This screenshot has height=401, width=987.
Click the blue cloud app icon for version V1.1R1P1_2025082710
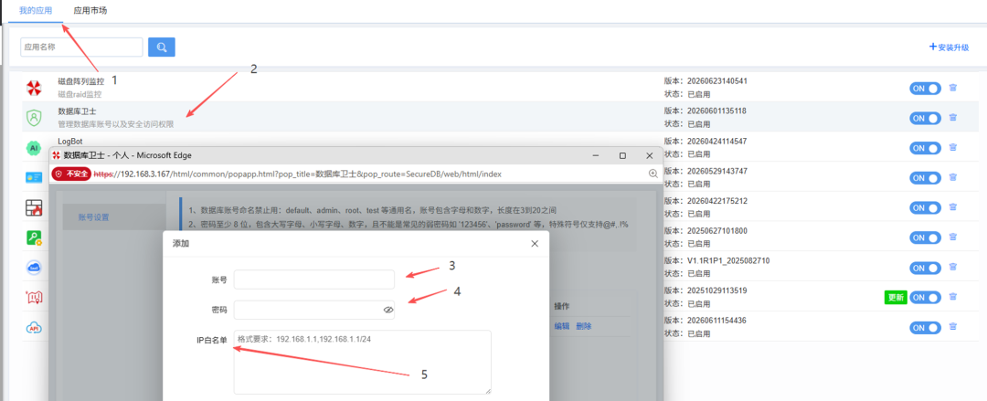[x=34, y=268]
